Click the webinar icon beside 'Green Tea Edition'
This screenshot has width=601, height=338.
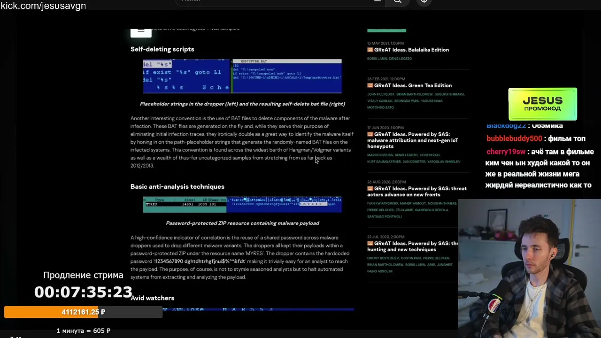click(370, 85)
